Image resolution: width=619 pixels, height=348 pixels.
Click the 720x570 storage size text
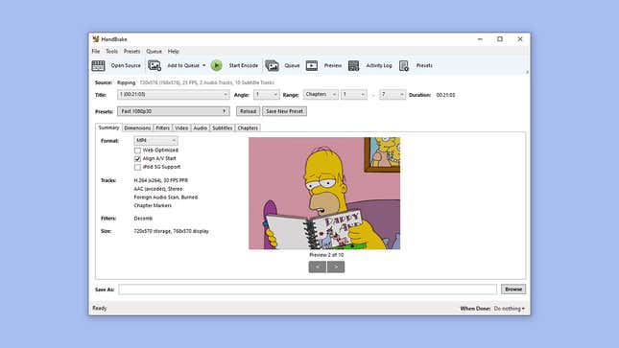tap(172, 231)
